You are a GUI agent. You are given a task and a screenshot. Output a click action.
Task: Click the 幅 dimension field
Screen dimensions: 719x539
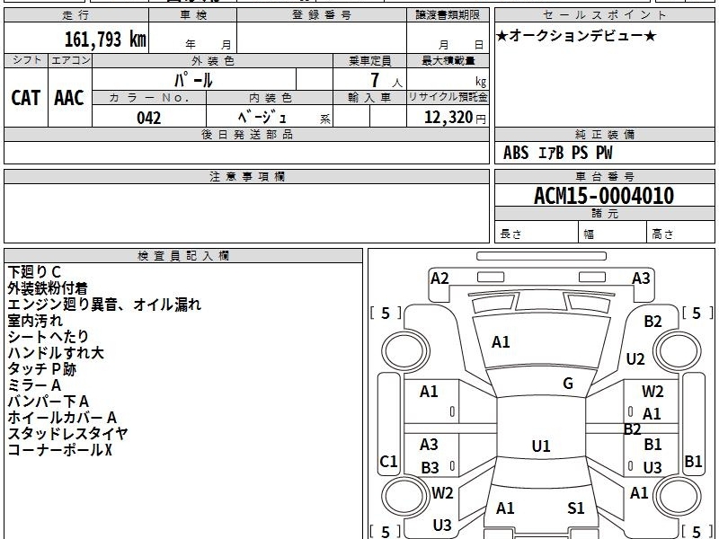pos(613,233)
